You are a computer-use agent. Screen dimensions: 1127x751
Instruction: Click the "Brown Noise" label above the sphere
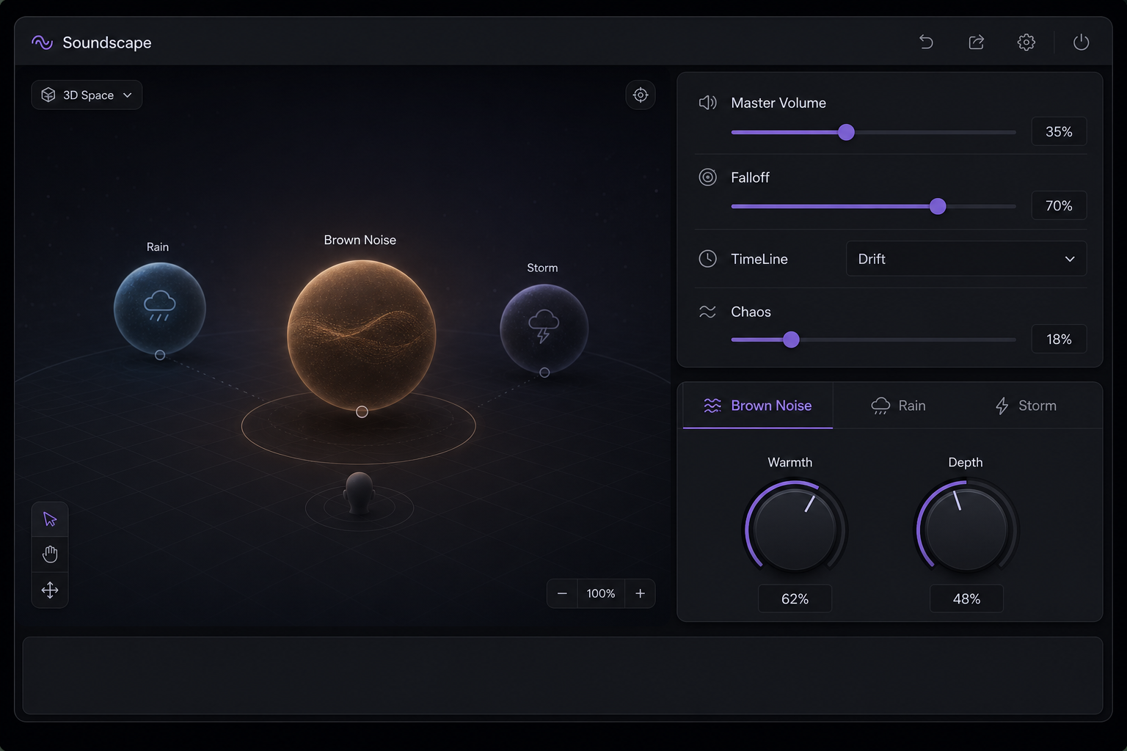pyautogui.click(x=360, y=240)
